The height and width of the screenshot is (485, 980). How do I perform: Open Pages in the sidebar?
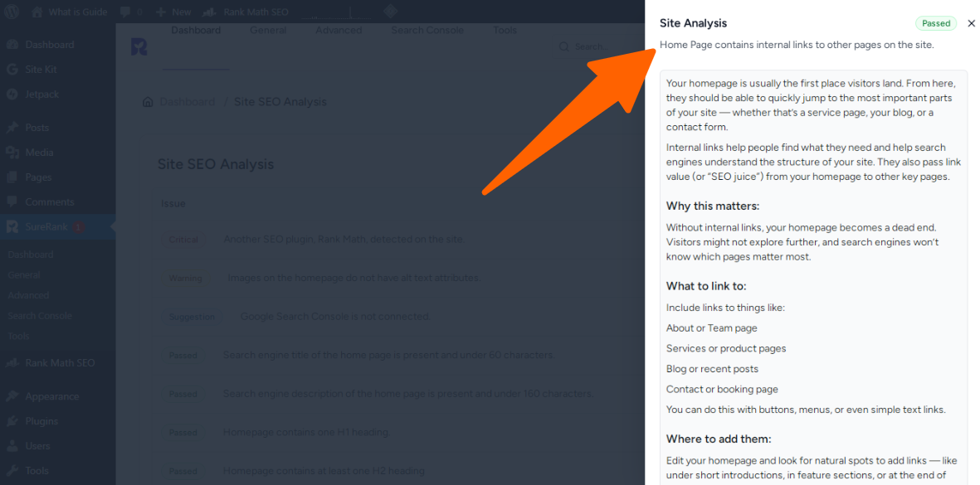(x=38, y=177)
